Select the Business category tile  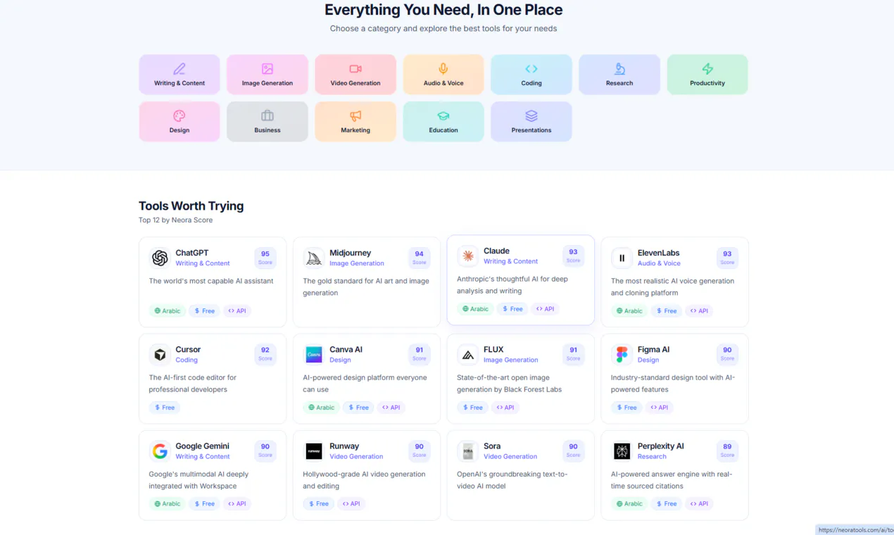point(267,122)
